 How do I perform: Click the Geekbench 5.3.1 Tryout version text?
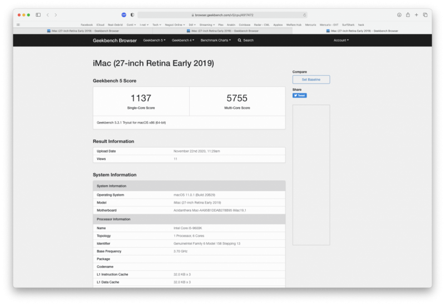(x=131, y=122)
